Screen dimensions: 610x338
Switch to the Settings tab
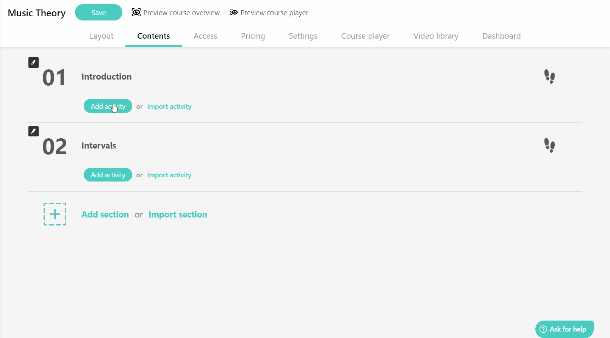[303, 36]
